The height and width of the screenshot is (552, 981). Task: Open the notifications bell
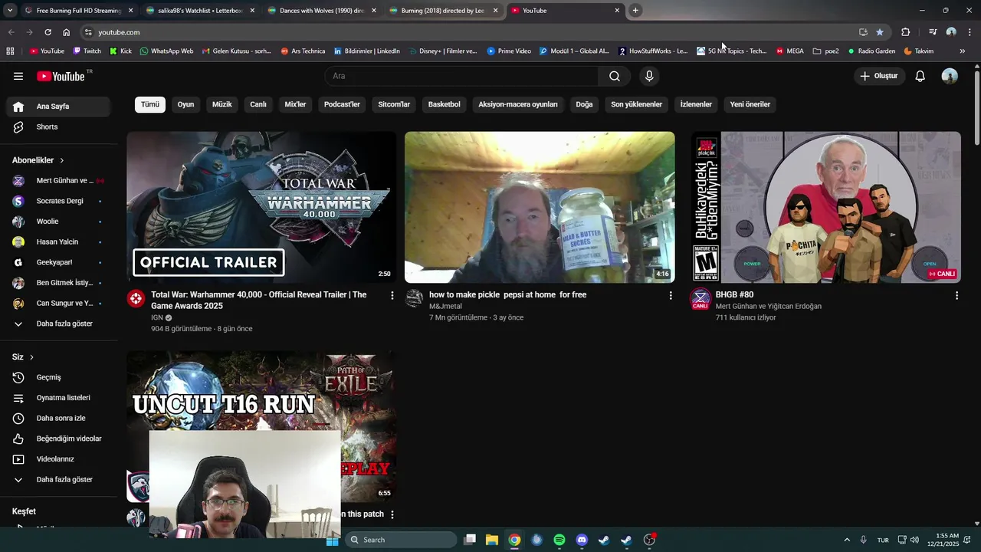tap(920, 76)
